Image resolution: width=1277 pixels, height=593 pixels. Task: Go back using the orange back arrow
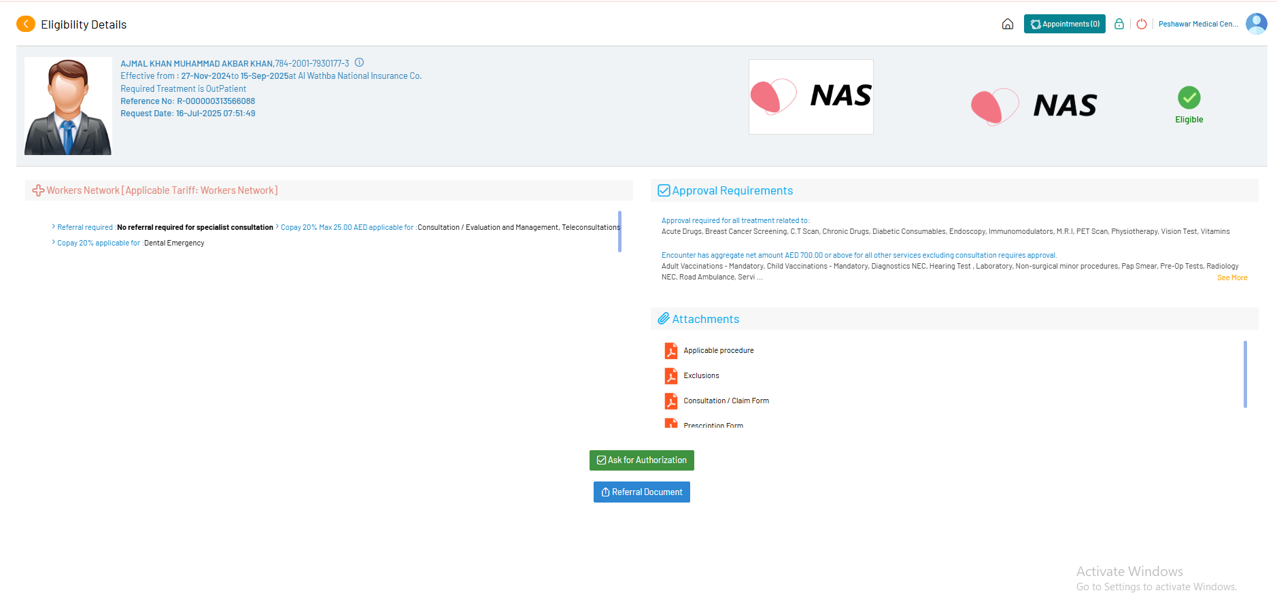coord(25,24)
